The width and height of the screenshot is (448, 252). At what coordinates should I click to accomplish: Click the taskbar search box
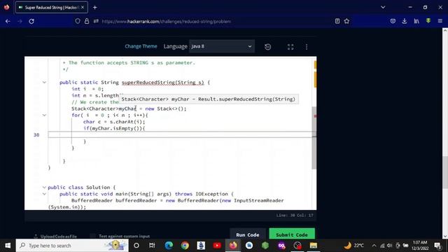click(x=72, y=246)
